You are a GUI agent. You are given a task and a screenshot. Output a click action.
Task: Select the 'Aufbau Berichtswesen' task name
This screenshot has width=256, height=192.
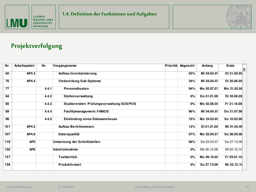point(76,127)
